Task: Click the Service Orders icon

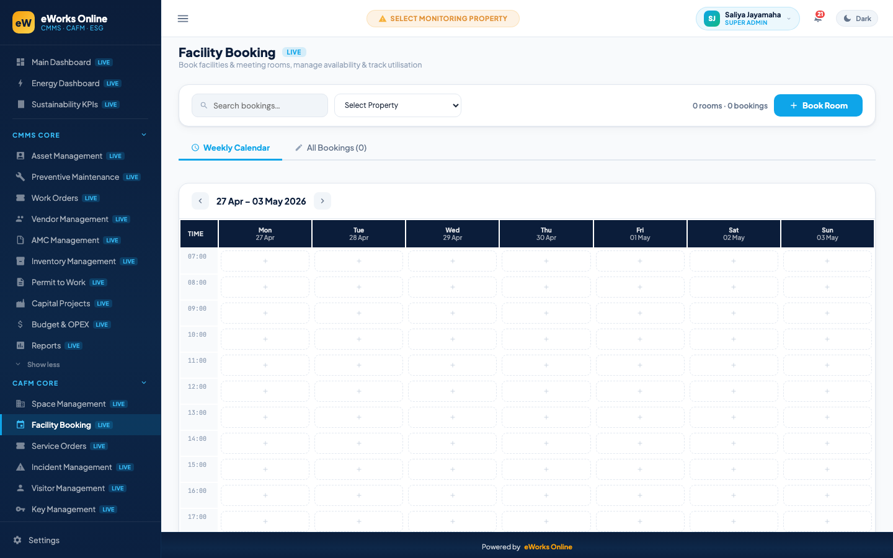Action: point(20,446)
